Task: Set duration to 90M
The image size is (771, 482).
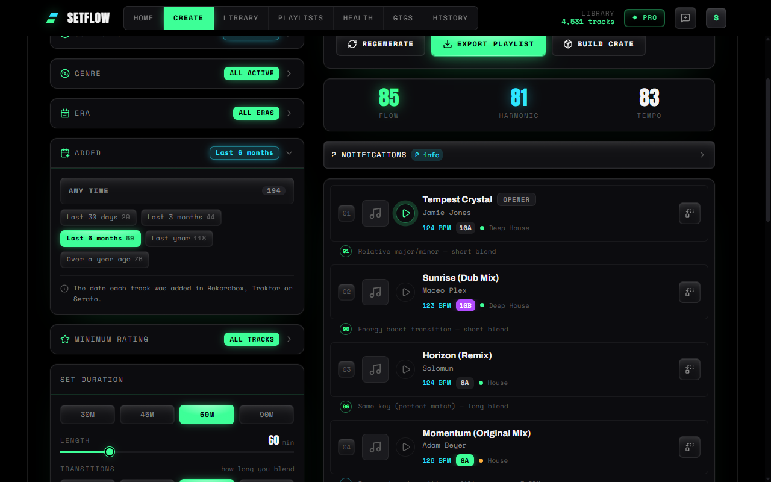Action: pos(267,415)
